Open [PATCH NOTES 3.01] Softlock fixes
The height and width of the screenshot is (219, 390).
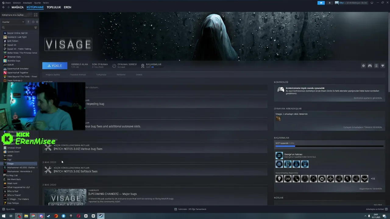click(76, 171)
